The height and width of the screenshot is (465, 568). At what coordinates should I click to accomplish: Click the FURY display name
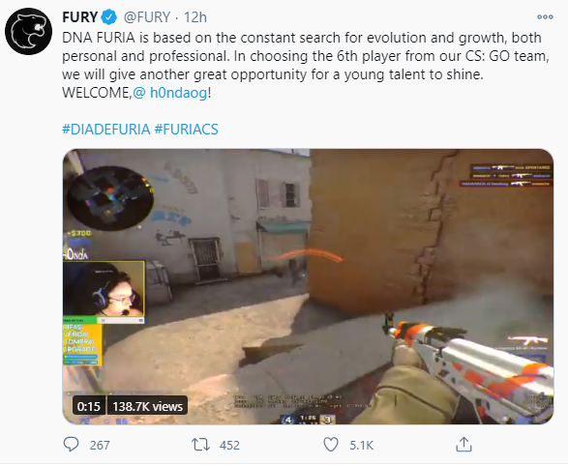coord(79,17)
